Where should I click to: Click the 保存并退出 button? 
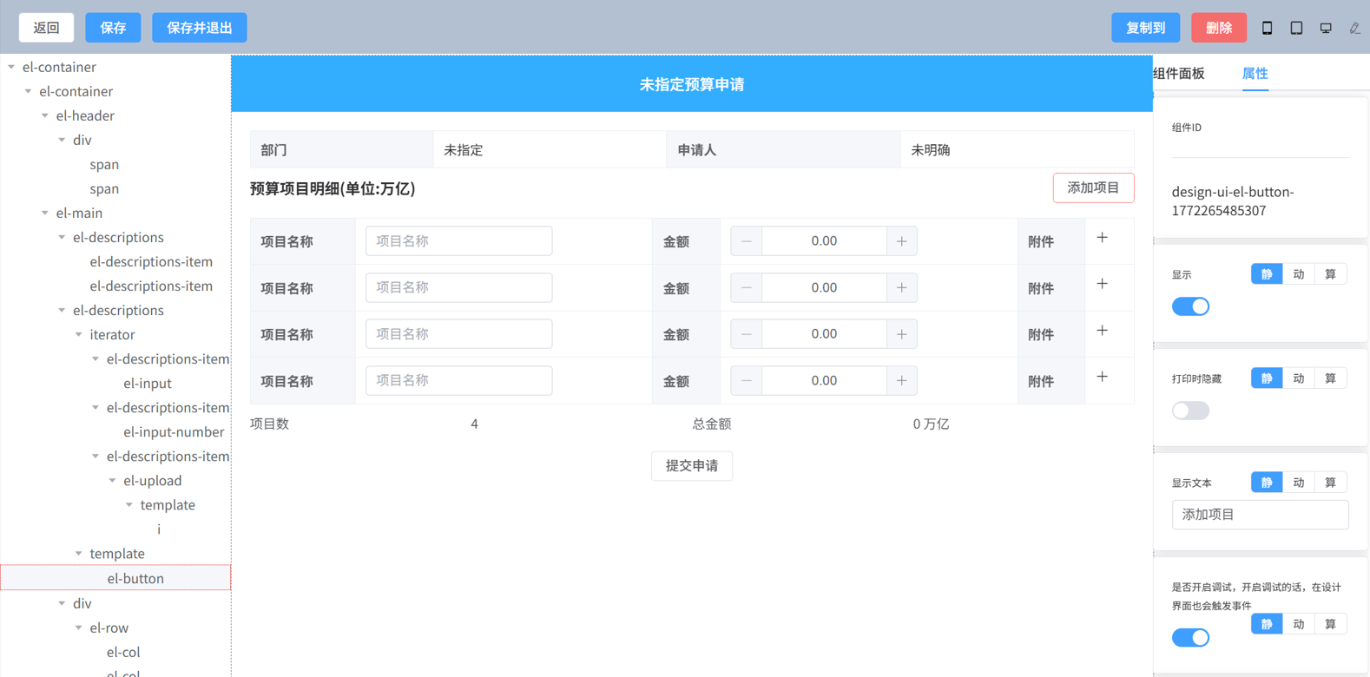pyautogui.click(x=199, y=28)
